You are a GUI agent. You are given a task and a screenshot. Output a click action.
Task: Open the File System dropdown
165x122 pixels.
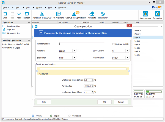click(x=74, y=58)
